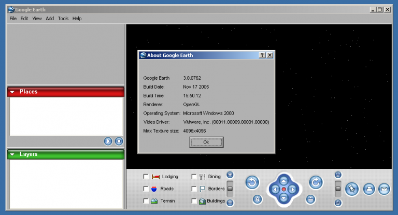Click the rotate counterclockwise button

pyautogui.click(x=252, y=182)
